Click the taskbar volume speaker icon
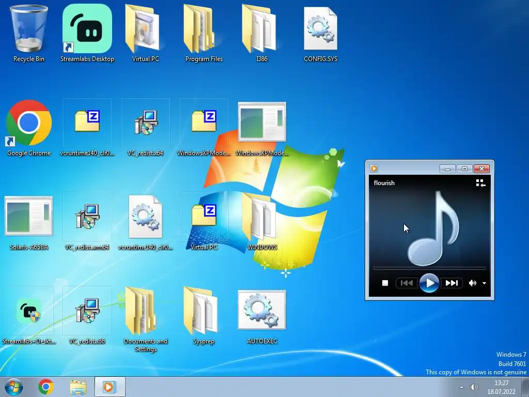The width and height of the screenshot is (529, 397). coord(474,387)
